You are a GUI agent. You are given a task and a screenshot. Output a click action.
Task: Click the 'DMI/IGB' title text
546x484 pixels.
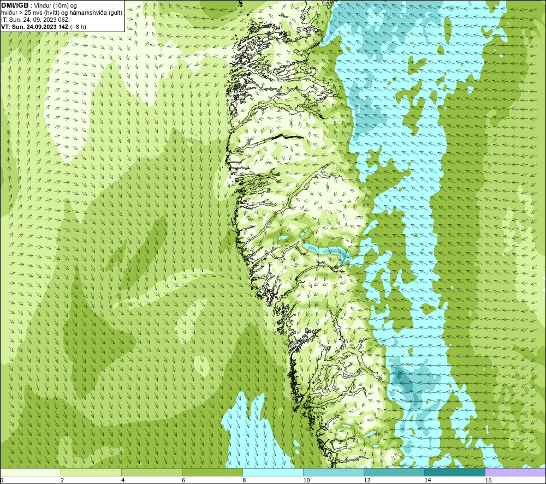tap(15, 5)
